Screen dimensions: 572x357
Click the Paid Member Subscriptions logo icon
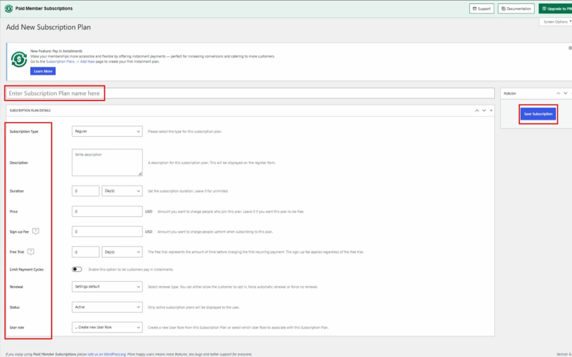coord(8,8)
